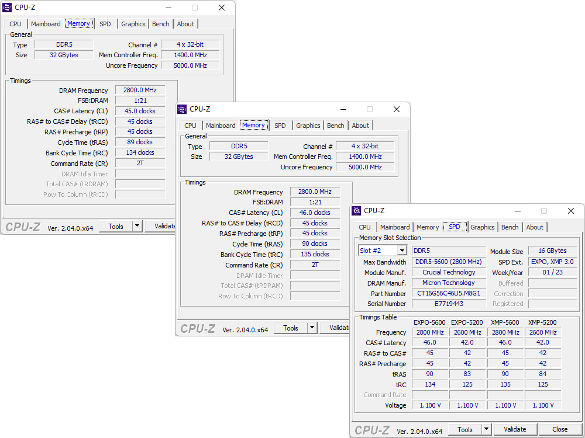Viewport: 585px width, 438px height.
Task: Open the About tab in the middle window
Action: (x=360, y=126)
